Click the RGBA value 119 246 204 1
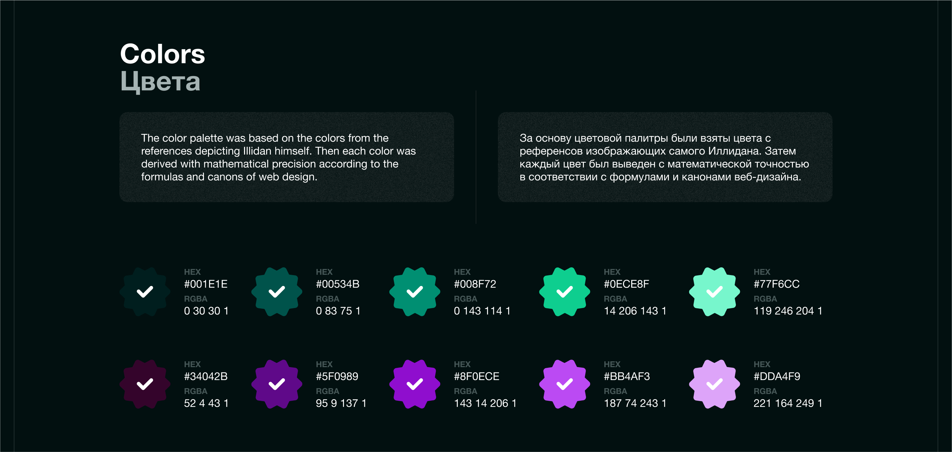952x452 pixels. (x=787, y=311)
